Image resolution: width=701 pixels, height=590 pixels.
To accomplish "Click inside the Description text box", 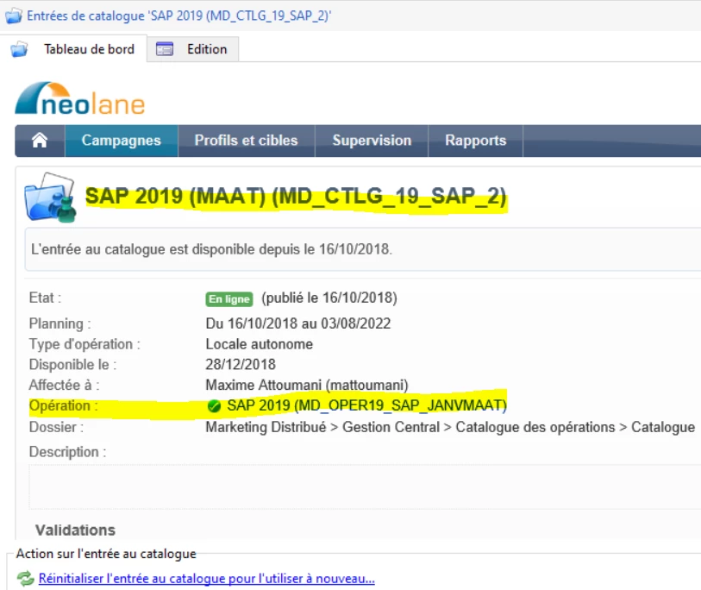I will (x=365, y=486).
